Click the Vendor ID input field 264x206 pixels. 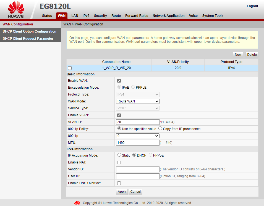tap(138, 169)
